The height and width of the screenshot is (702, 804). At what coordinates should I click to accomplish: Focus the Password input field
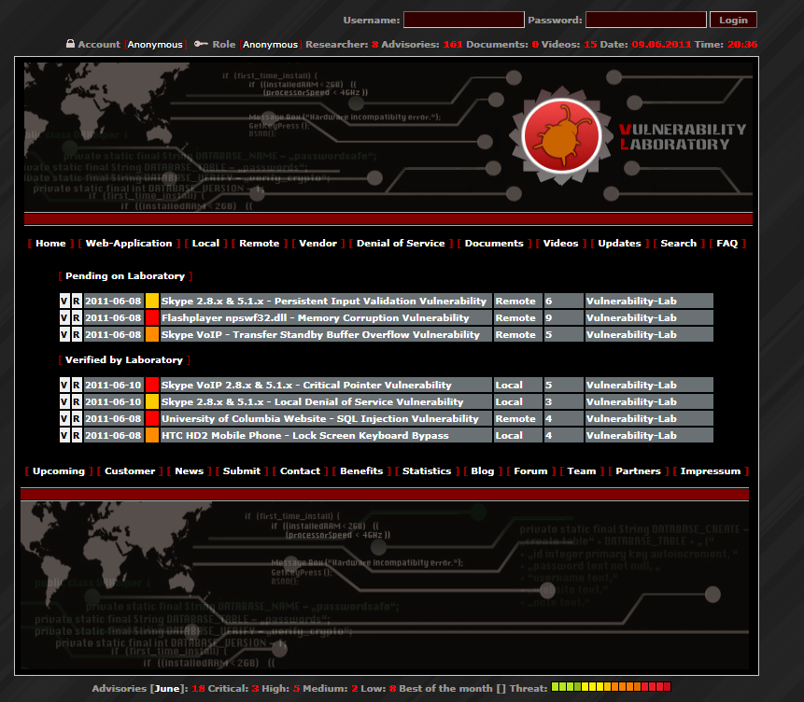coord(645,20)
